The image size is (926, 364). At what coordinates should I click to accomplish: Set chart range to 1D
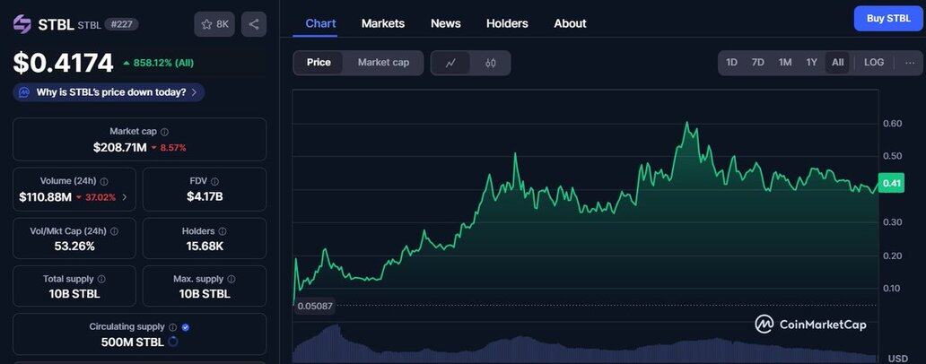(x=731, y=63)
